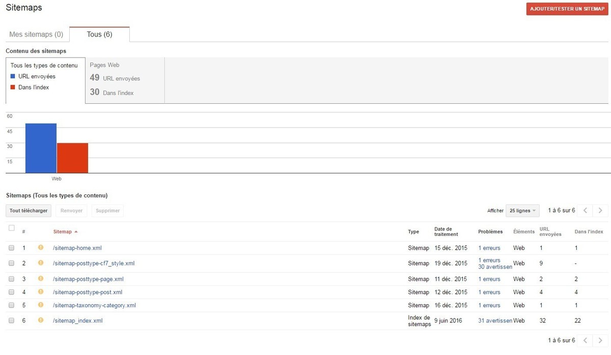611x355 pixels.
Task: Tick the select-all checkbox in table header
Action: pos(12,228)
